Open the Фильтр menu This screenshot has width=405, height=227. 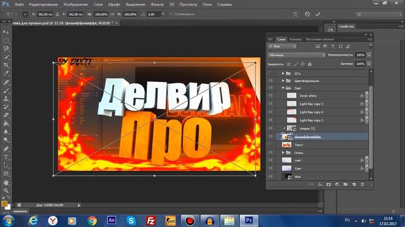point(157,4)
